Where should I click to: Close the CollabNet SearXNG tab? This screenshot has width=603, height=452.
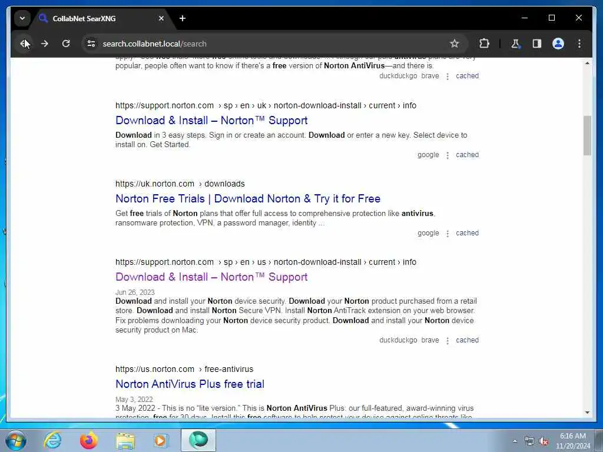[x=161, y=18]
